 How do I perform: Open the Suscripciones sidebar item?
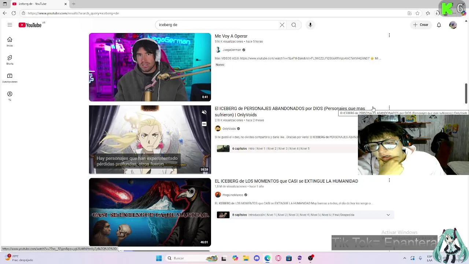tap(10, 78)
